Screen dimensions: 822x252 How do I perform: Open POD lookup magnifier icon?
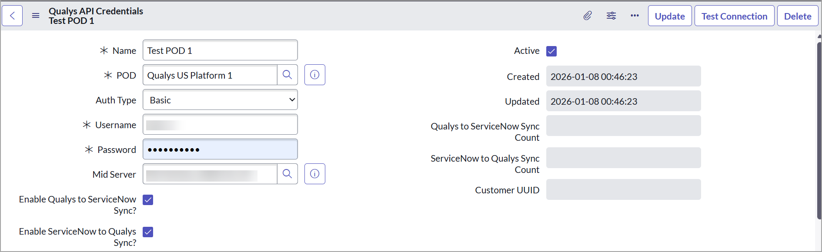pyautogui.click(x=287, y=75)
